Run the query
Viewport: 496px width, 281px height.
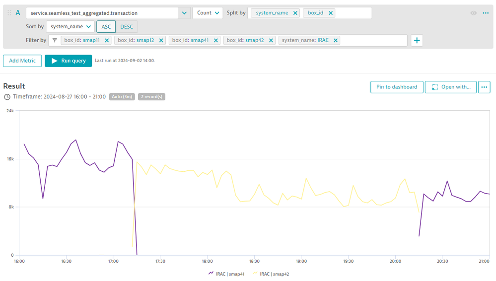[x=69, y=61]
